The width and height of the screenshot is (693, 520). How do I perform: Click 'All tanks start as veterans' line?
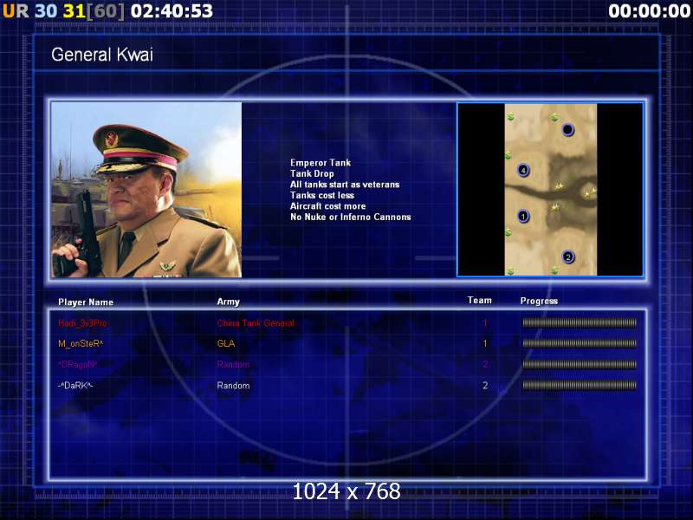click(345, 185)
